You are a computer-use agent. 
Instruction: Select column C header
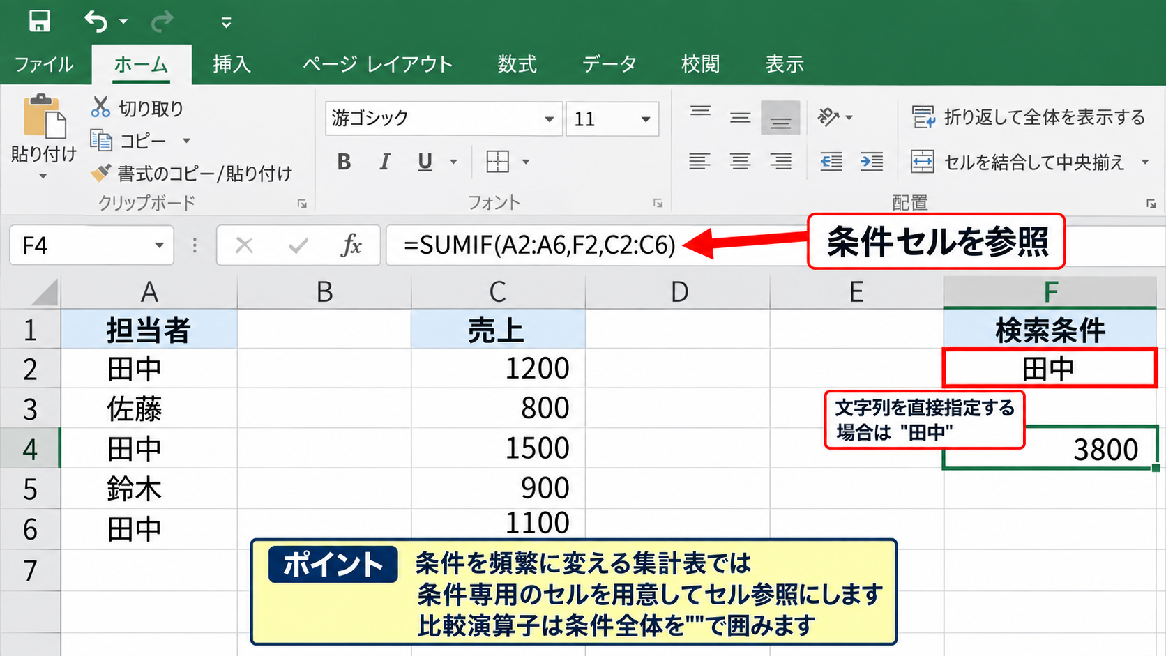tap(498, 292)
